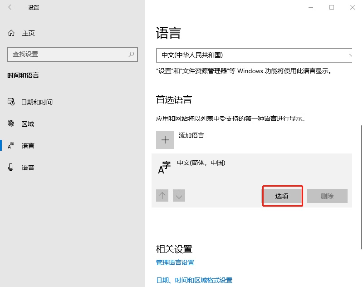Minimize the settings window
The height and width of the screenshot is (287, 363).
(x=311, y=7)
